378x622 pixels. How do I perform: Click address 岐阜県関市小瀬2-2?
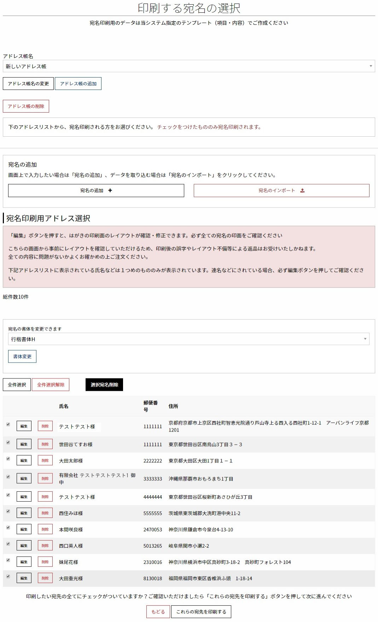pyautogui.click(x=189, y=546)
